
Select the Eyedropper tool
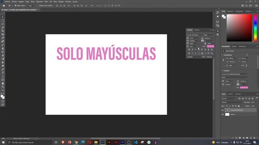3,38
